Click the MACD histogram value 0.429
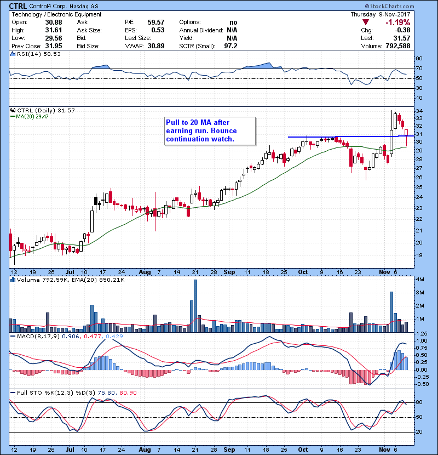Image resolution: width=438 pixels, height=455 pixels. [114, 337]
